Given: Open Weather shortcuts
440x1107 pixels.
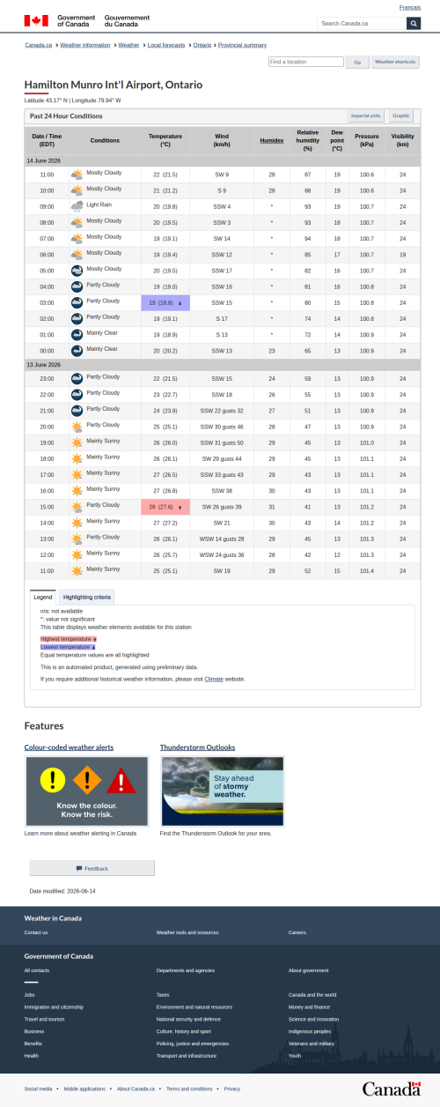Looking at the screenshot, I should [x=395, y=63].
